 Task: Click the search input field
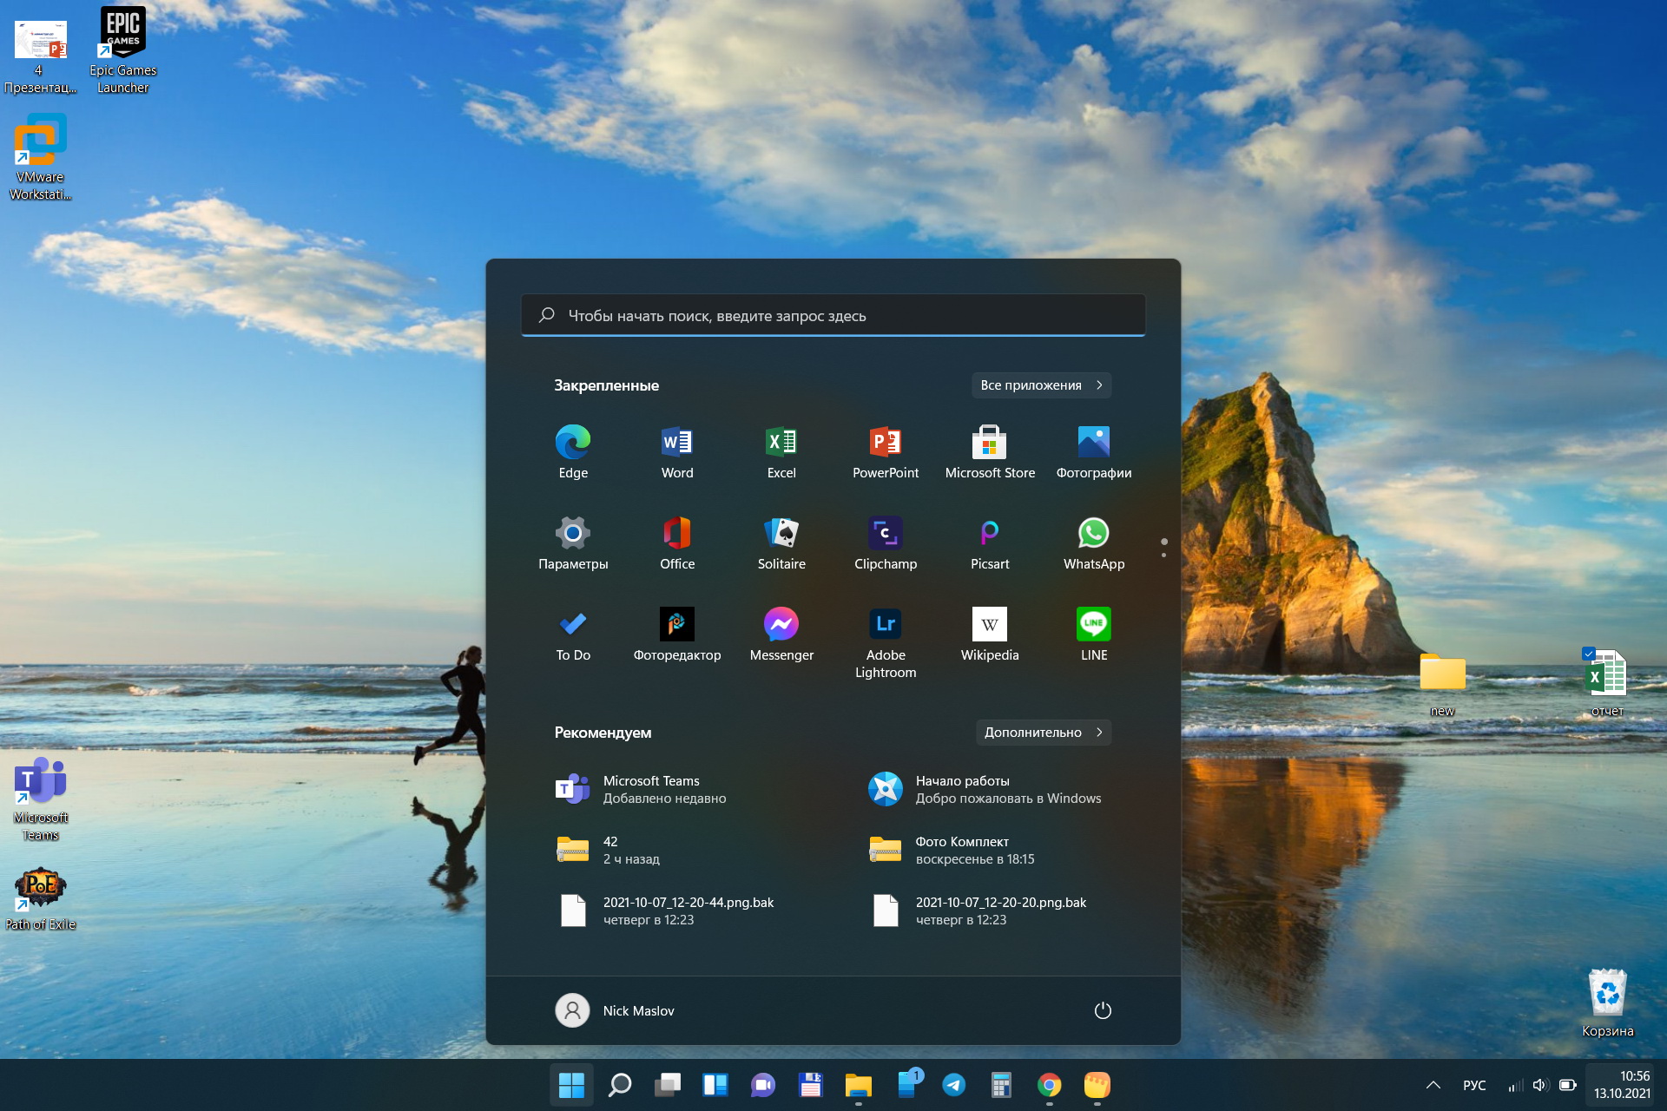pos(833,315)
